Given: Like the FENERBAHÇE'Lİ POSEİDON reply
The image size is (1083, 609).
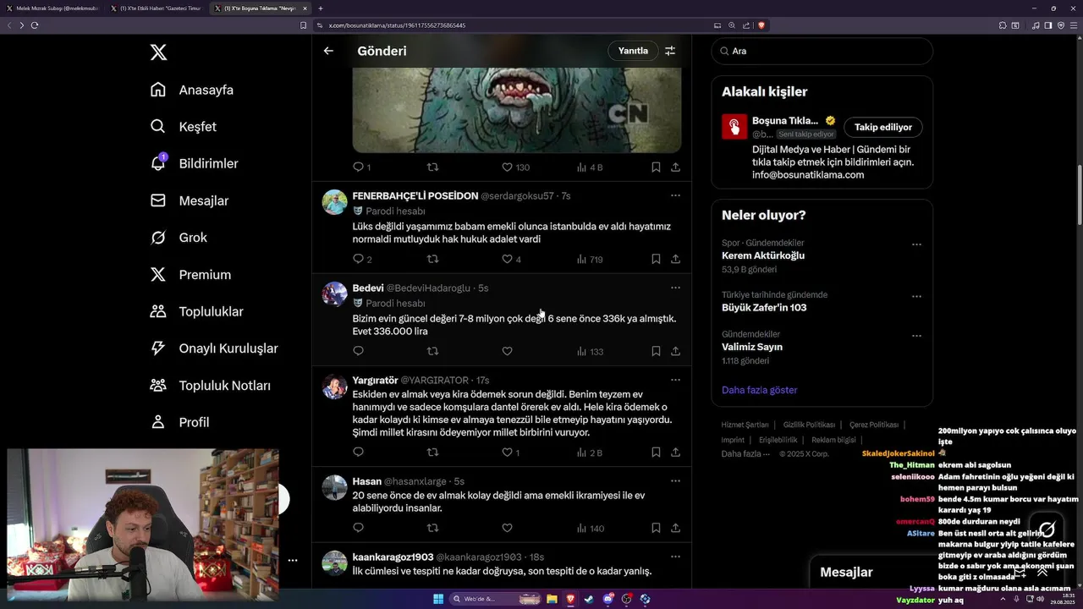Looking at the screenshot, I should [x=507, y=259].
